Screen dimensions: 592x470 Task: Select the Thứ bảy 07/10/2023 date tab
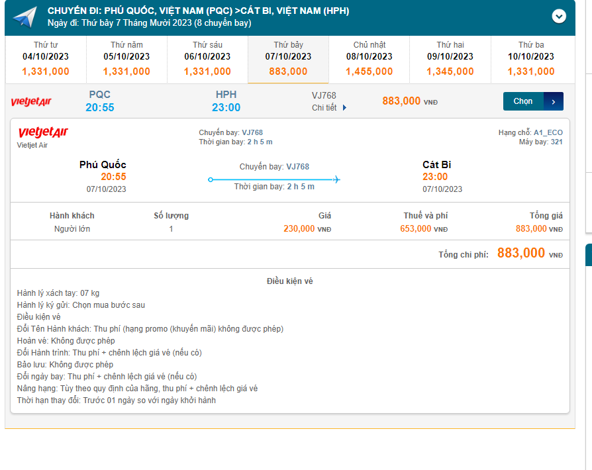(288, 58)
